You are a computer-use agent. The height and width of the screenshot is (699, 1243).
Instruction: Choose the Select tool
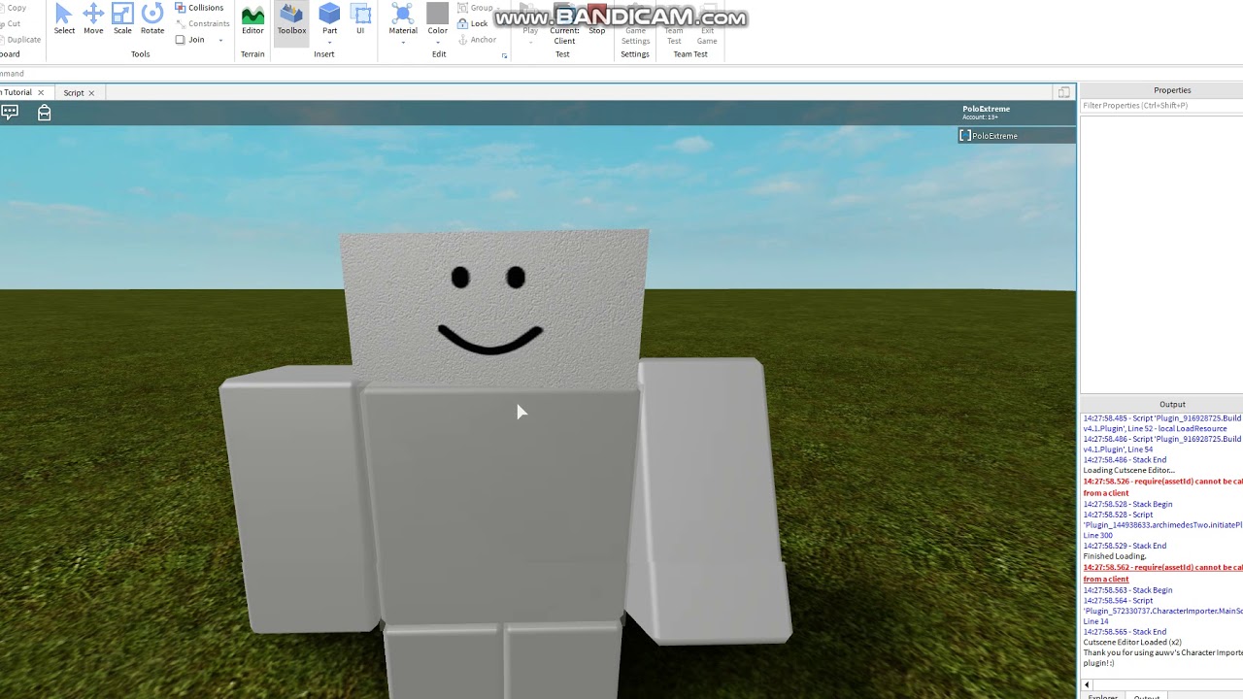(64, 19)
